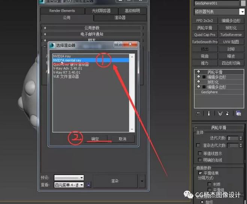
Task: Click the large 渲染 button
Action: 115,181
